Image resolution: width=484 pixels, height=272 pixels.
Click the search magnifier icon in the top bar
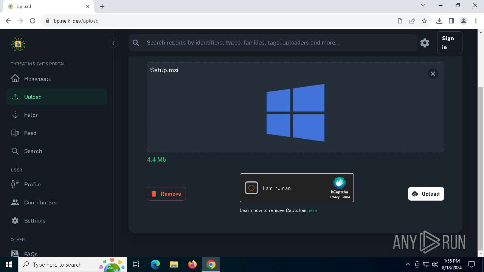(x=136, y=43)
